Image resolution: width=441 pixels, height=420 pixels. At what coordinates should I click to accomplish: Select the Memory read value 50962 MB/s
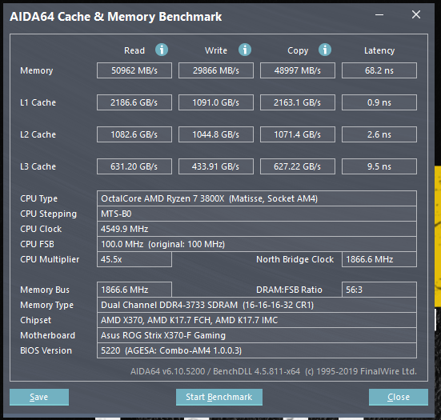[x=134, y=70]
